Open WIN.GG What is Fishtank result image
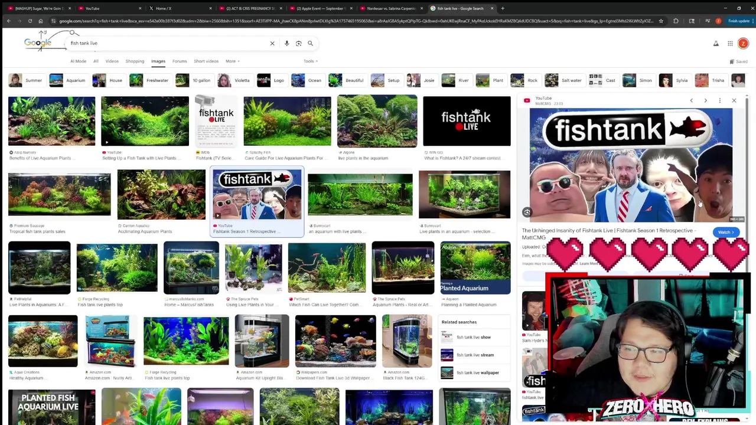 coord(467,121)
